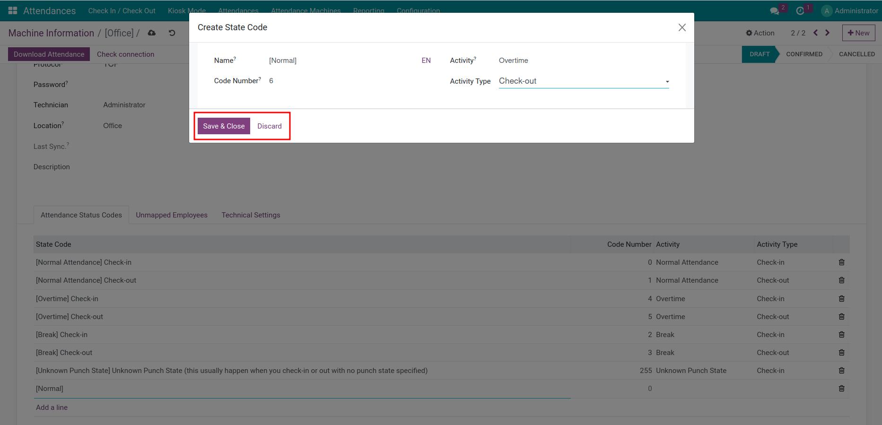Click the cloud save icon
The width and height of the screenshot is (882, 425).
(152, 33)
